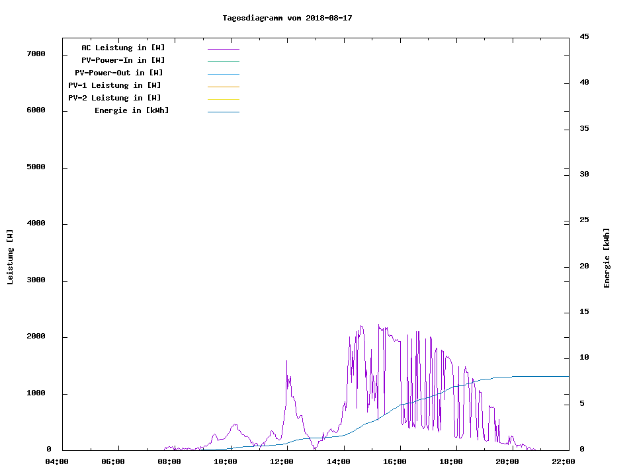Click the 18:00 tick label on time axis
Screen dimensions: 635x476
[x=450, y=461]
